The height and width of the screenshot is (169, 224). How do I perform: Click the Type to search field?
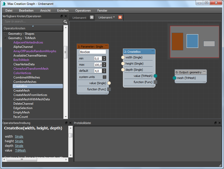point(33,22)
